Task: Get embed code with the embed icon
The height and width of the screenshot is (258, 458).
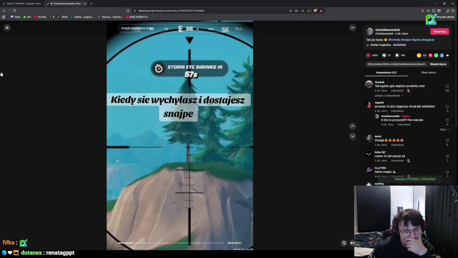Action: click(425, 56)
